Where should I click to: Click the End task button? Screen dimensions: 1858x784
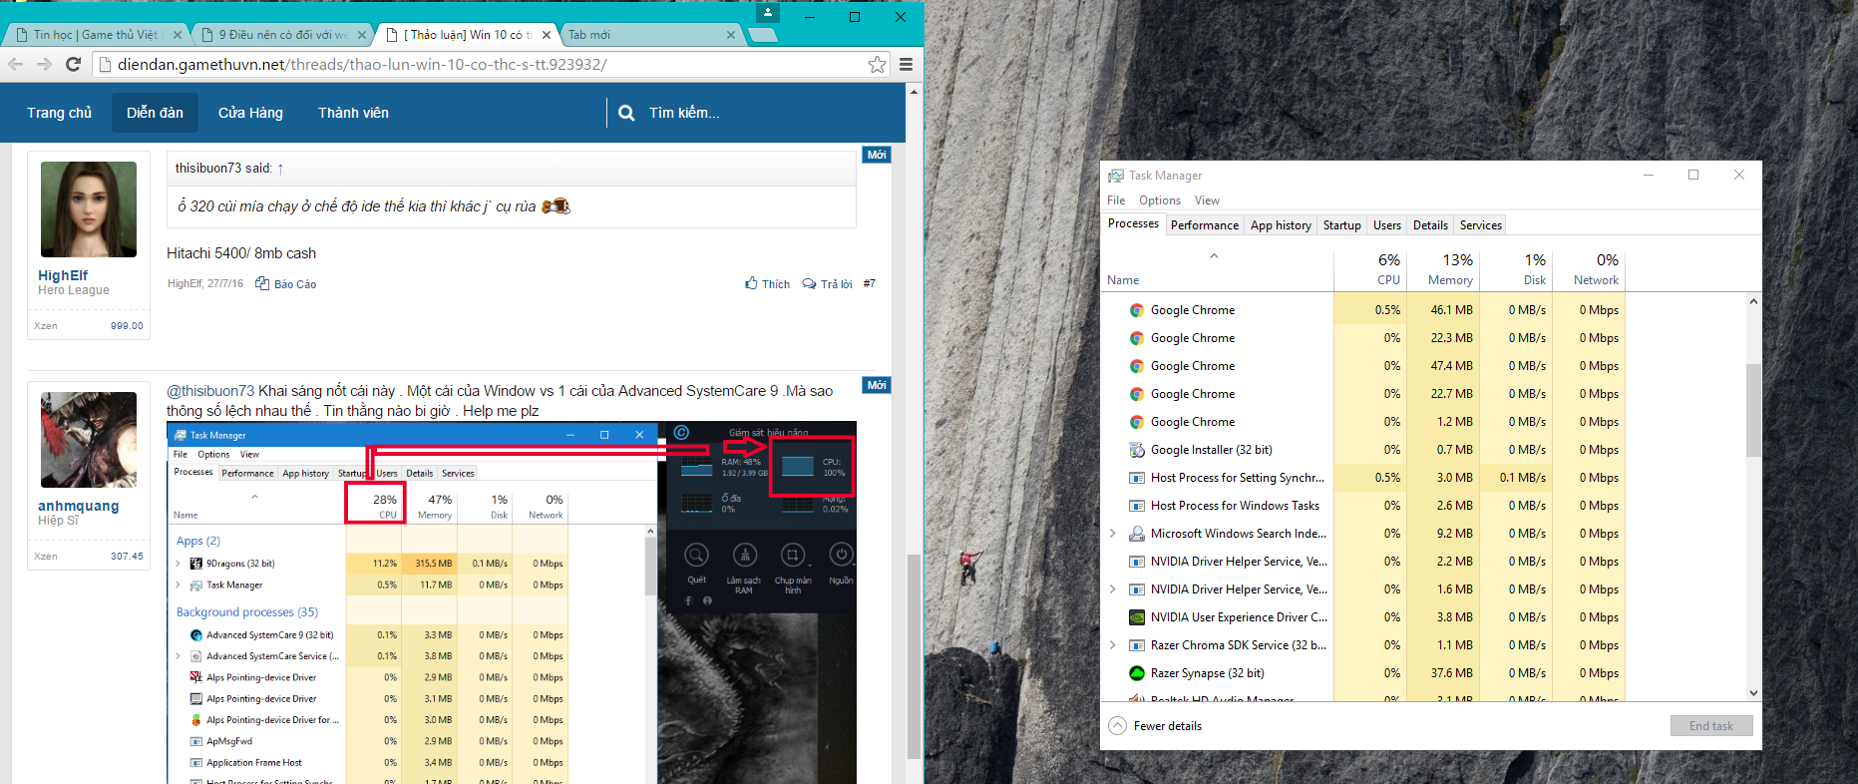pos(1711,726)
